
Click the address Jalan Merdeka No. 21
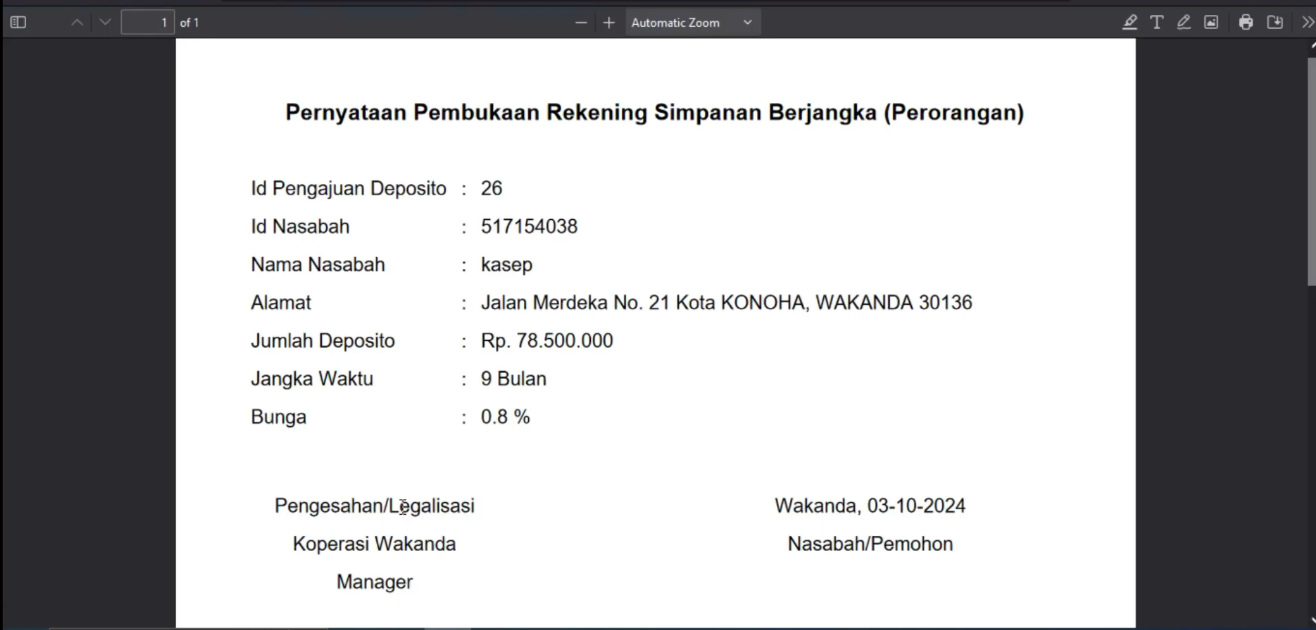[x=726, y=303]
